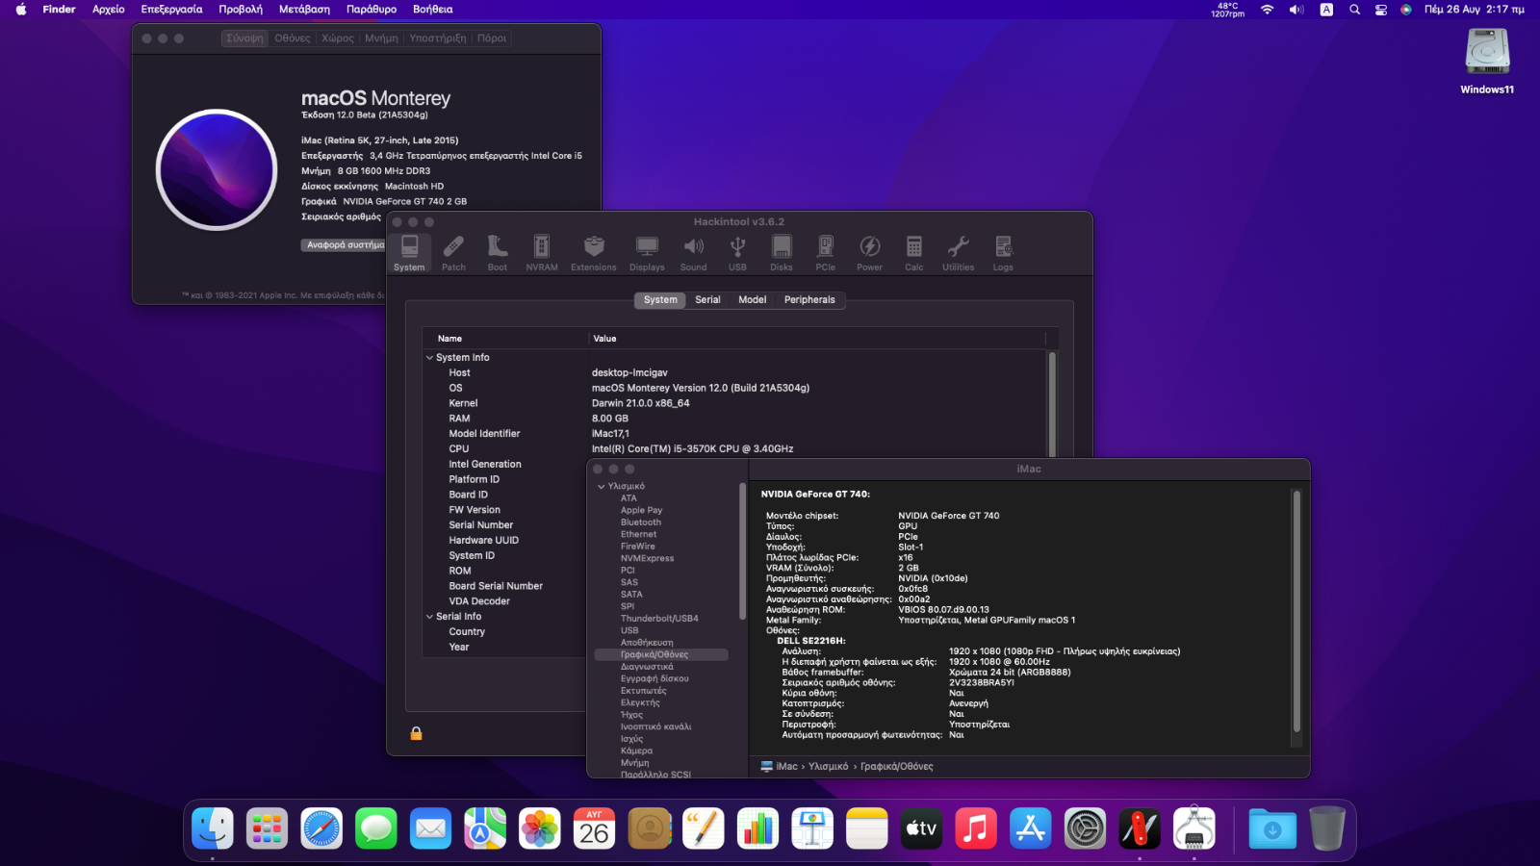Open the System toolbar item in Hackintool
This screenshot has width=1540, height=866.
coord(409,253)
